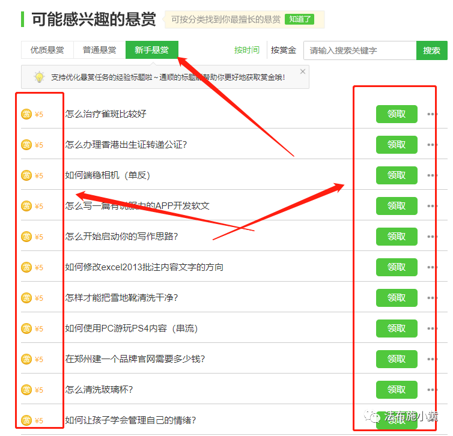The width and height of the screenshot is (453, 436).
Task: Open more options dots for 怎么治疗雀斑比较好
Action: coord(431,114)
